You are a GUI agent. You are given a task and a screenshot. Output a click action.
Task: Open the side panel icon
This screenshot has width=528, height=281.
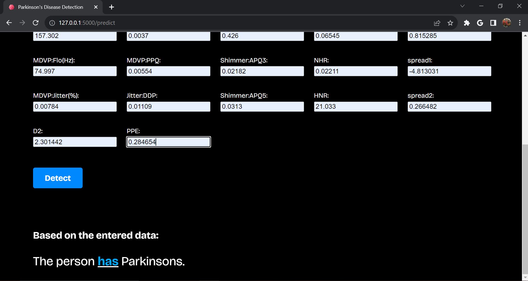pos(493,23)
